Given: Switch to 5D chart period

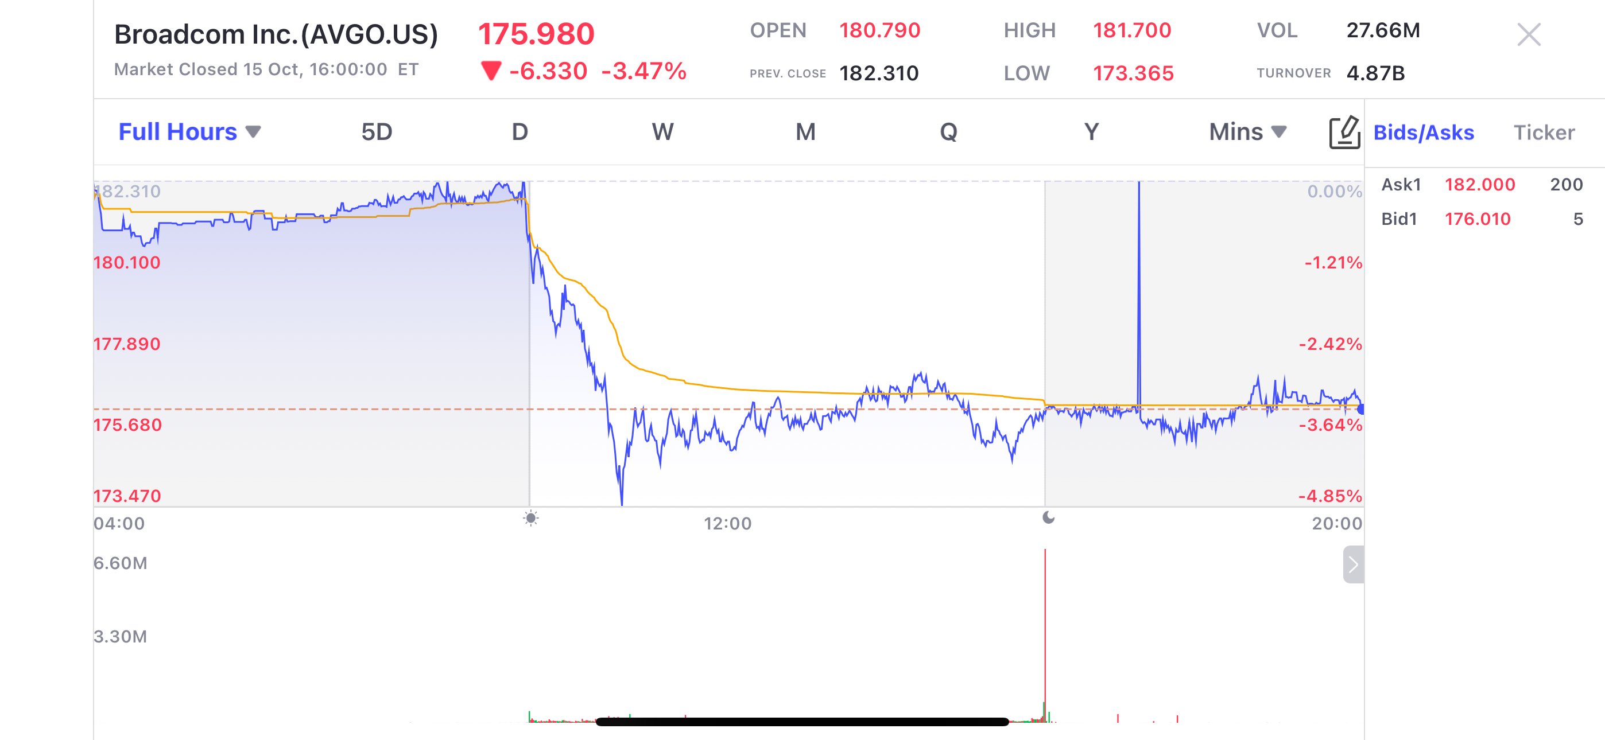Looking at the screenshot, I should point(377,132).
